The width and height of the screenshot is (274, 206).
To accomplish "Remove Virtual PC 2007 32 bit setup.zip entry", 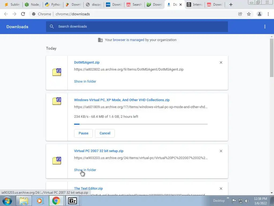I will pyautogui.click(x=221, y=151).
